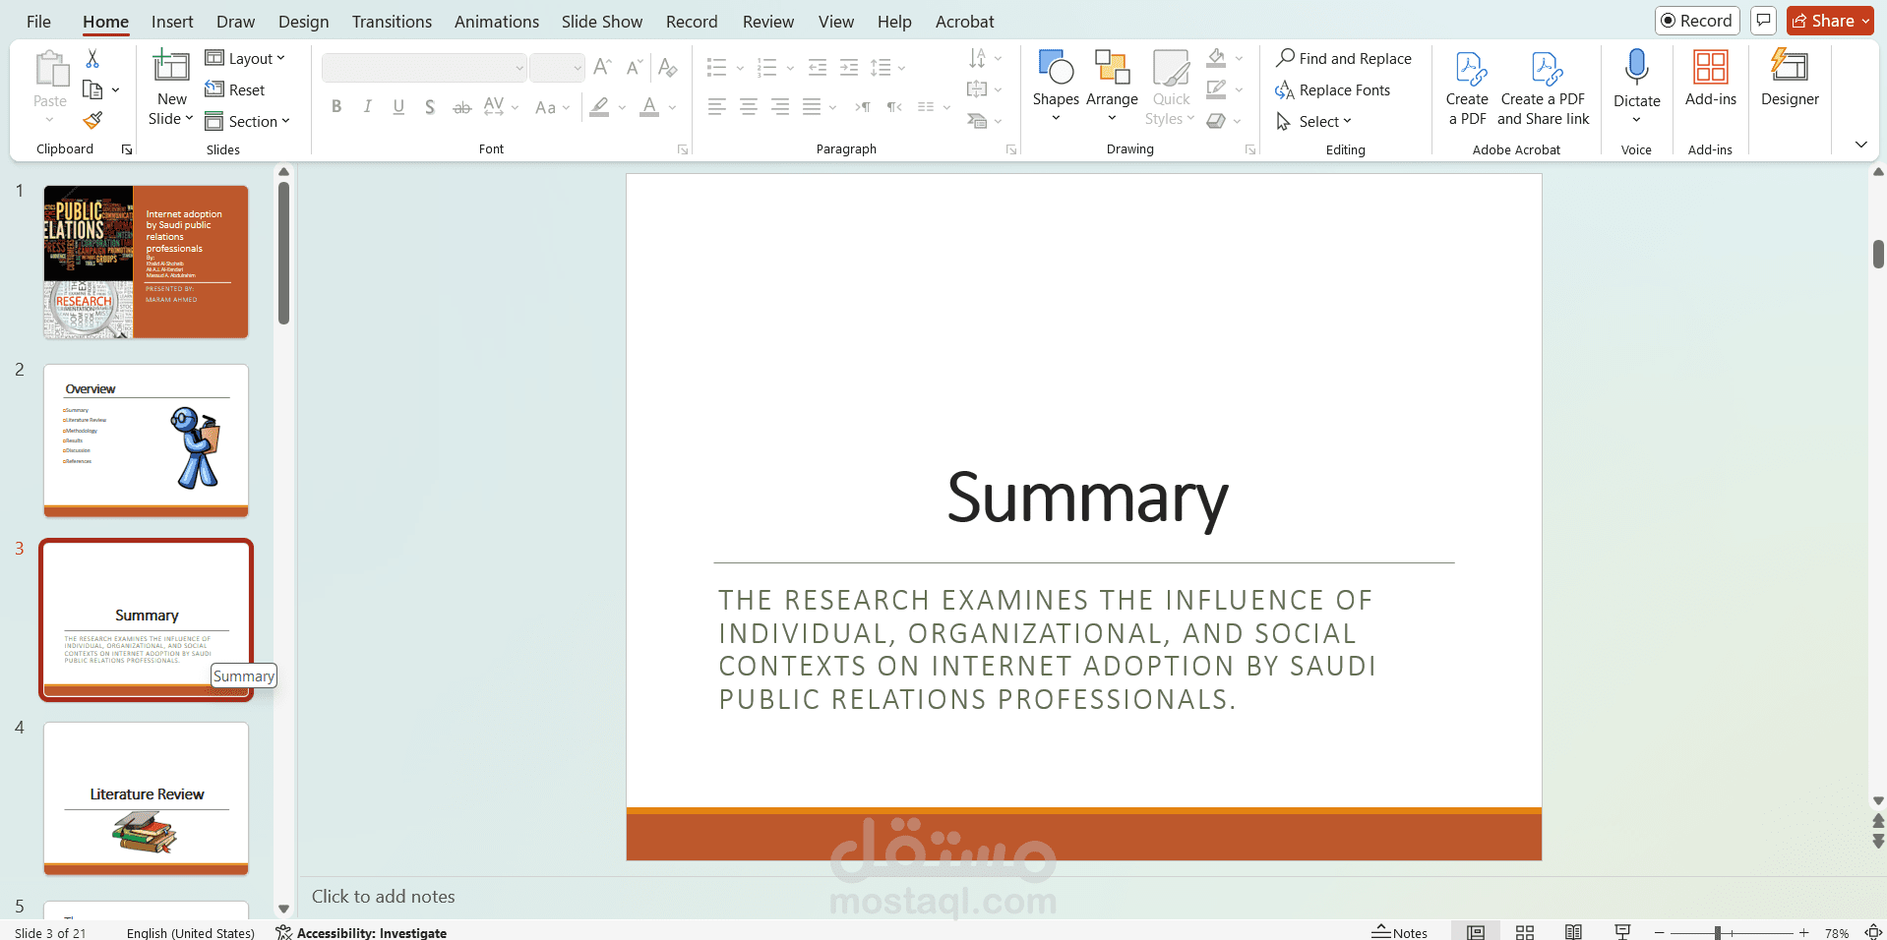Select the Literature Review slide thumbnail
The width and height of the screenshot is (1887, 940).
pyautogui.click(x=146, y=798)
